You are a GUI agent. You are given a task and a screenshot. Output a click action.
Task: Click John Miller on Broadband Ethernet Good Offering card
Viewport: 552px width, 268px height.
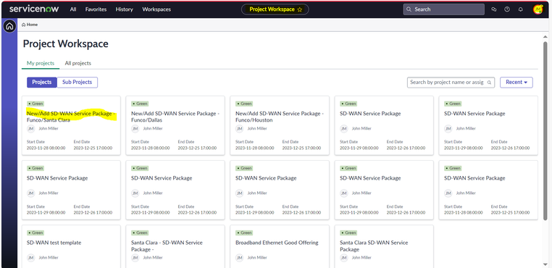click(257, 258)
